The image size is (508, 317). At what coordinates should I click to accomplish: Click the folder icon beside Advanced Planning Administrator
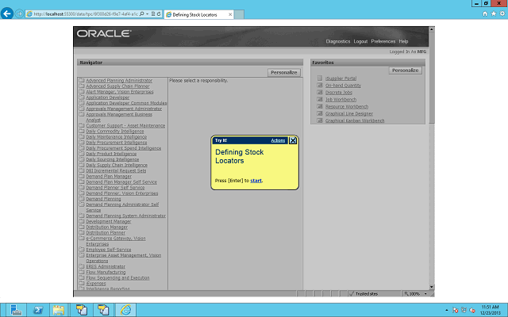tap(82, 81)
